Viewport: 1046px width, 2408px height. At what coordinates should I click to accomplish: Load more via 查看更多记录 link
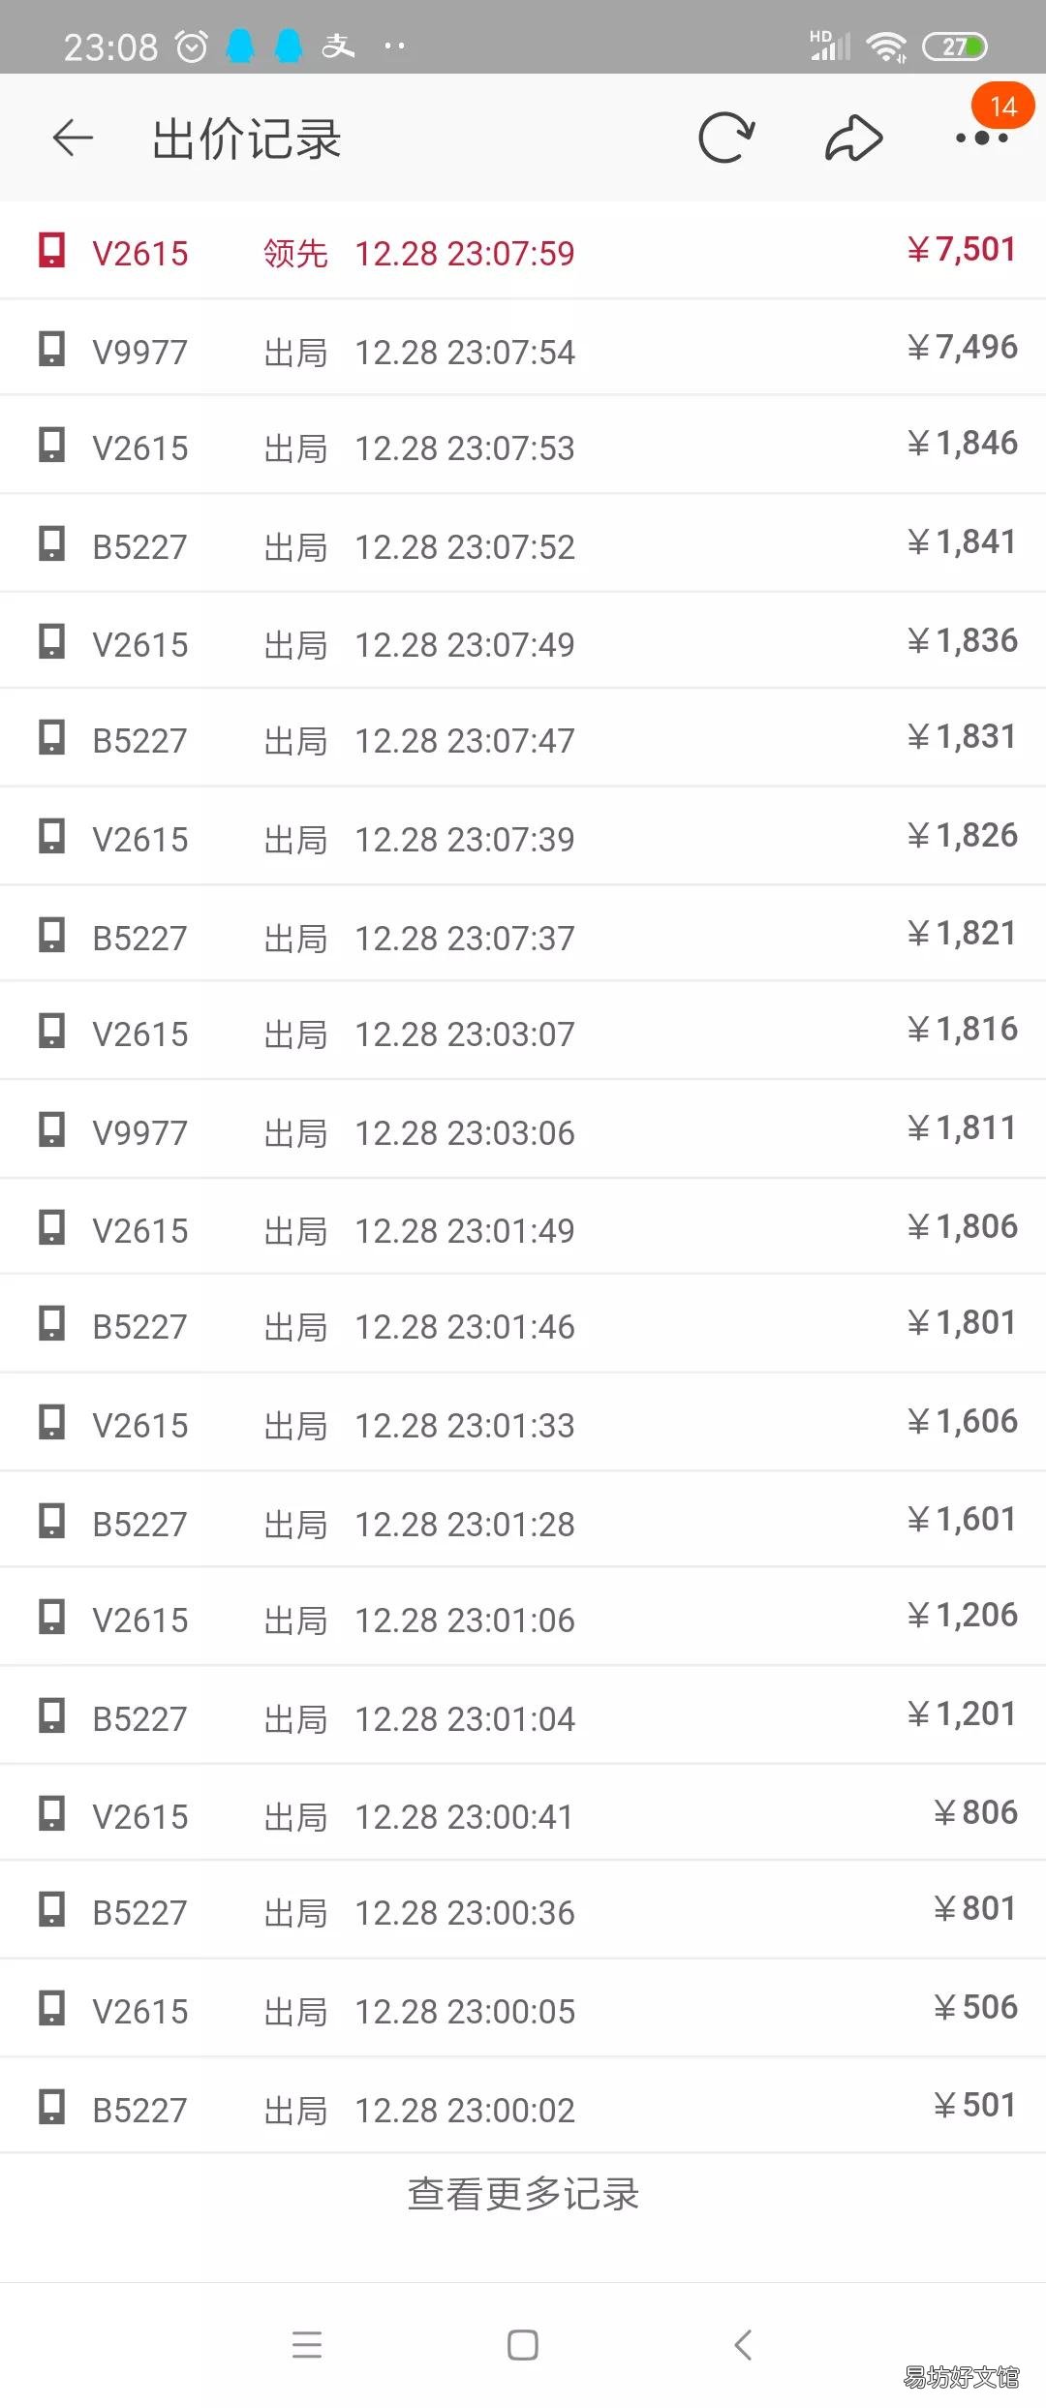523,2194
